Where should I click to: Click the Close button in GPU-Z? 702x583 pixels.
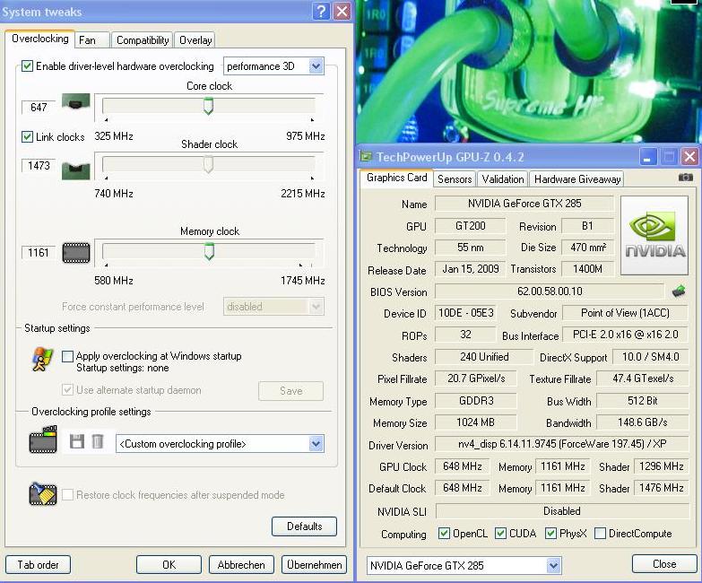664,564
